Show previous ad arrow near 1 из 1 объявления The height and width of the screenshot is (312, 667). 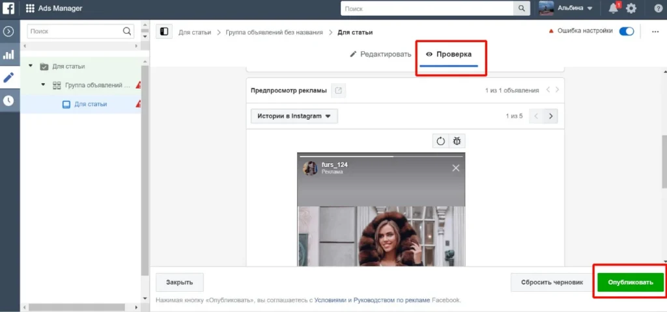pos(548,90)
